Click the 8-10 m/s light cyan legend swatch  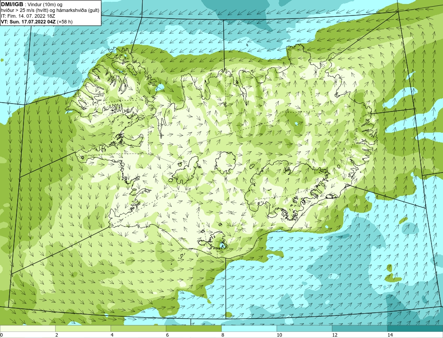coord(249,328)
